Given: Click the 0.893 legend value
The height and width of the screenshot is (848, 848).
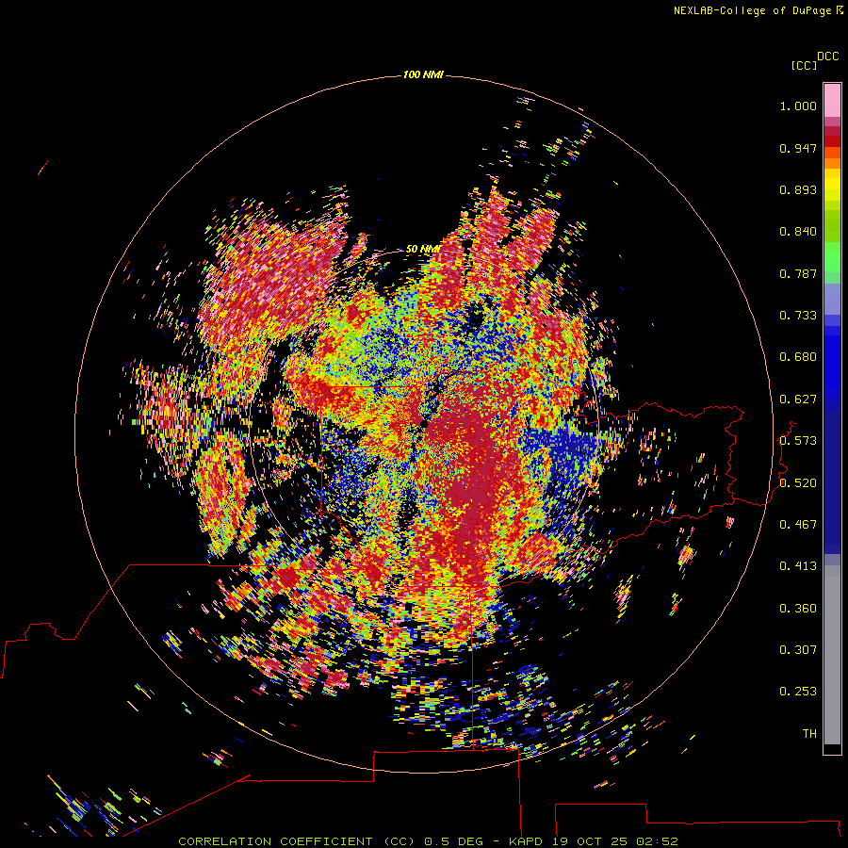Looking at the screenshot, I should click(798, 189).
